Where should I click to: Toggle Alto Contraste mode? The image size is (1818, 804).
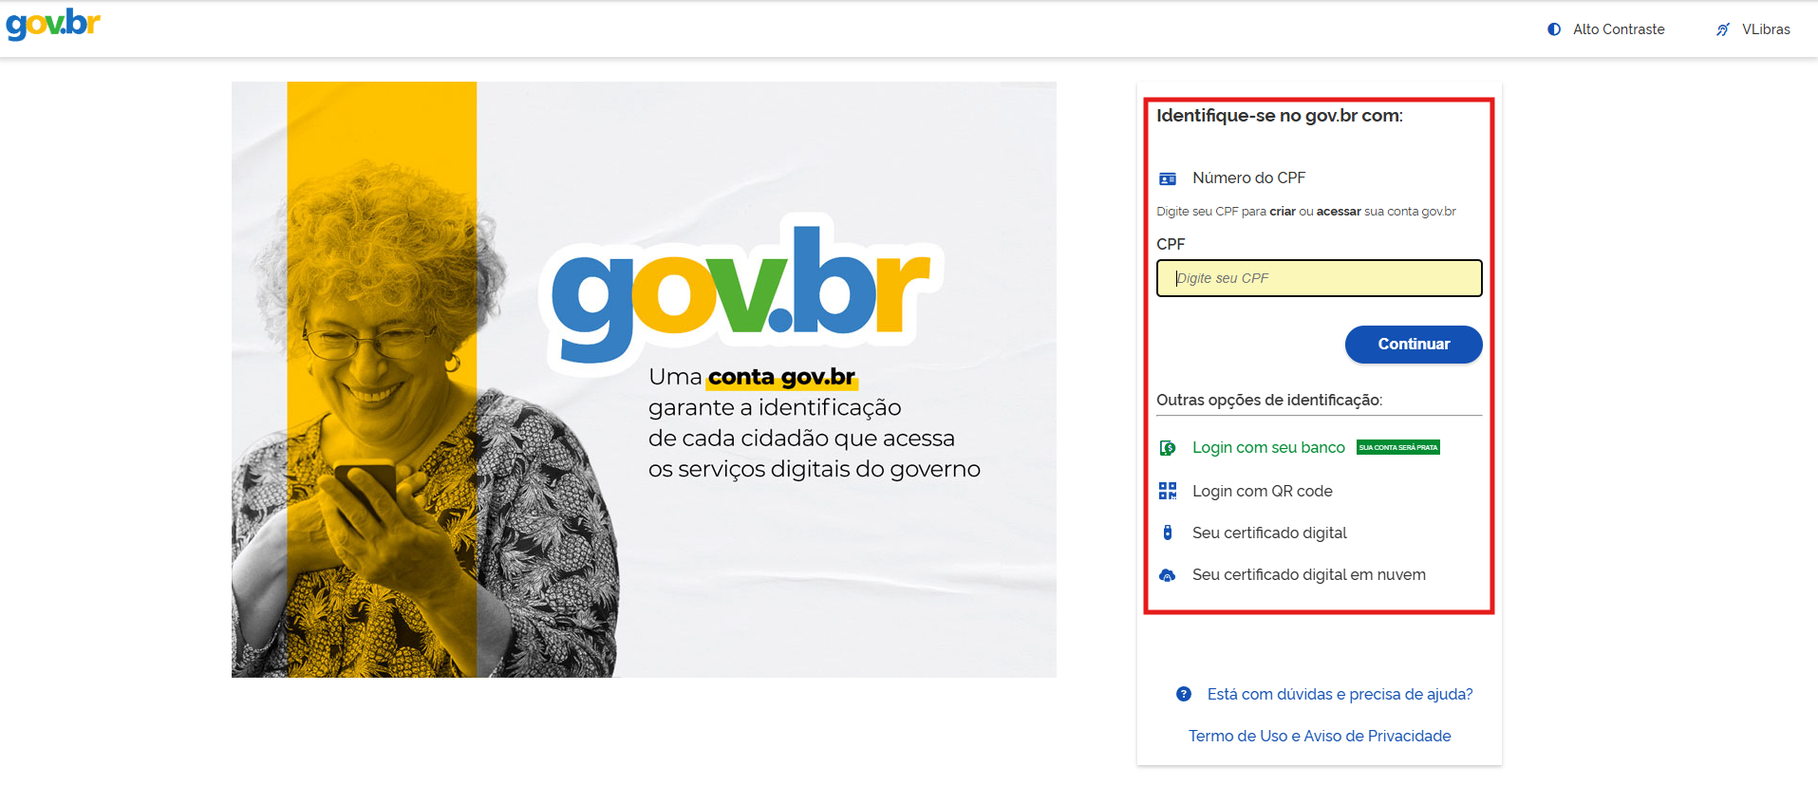(1606, 29)
